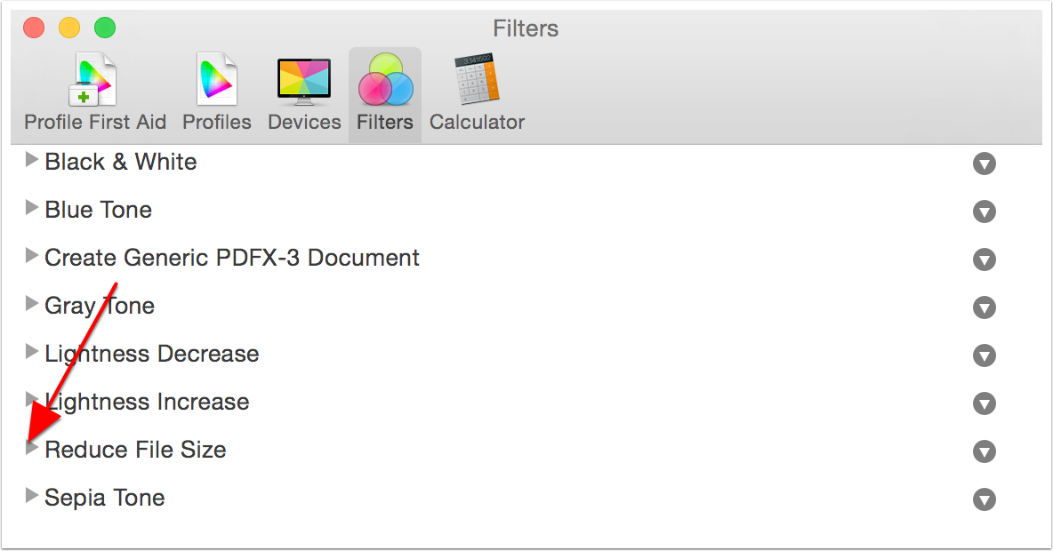Expand the Reduce File Size disclosure triangle
Image resolution: width=1053 pixels, height=551 pixels.
(32, 449)
